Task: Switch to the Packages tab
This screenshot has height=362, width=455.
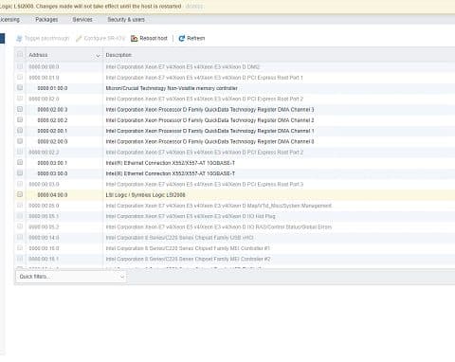Action: 46,19
